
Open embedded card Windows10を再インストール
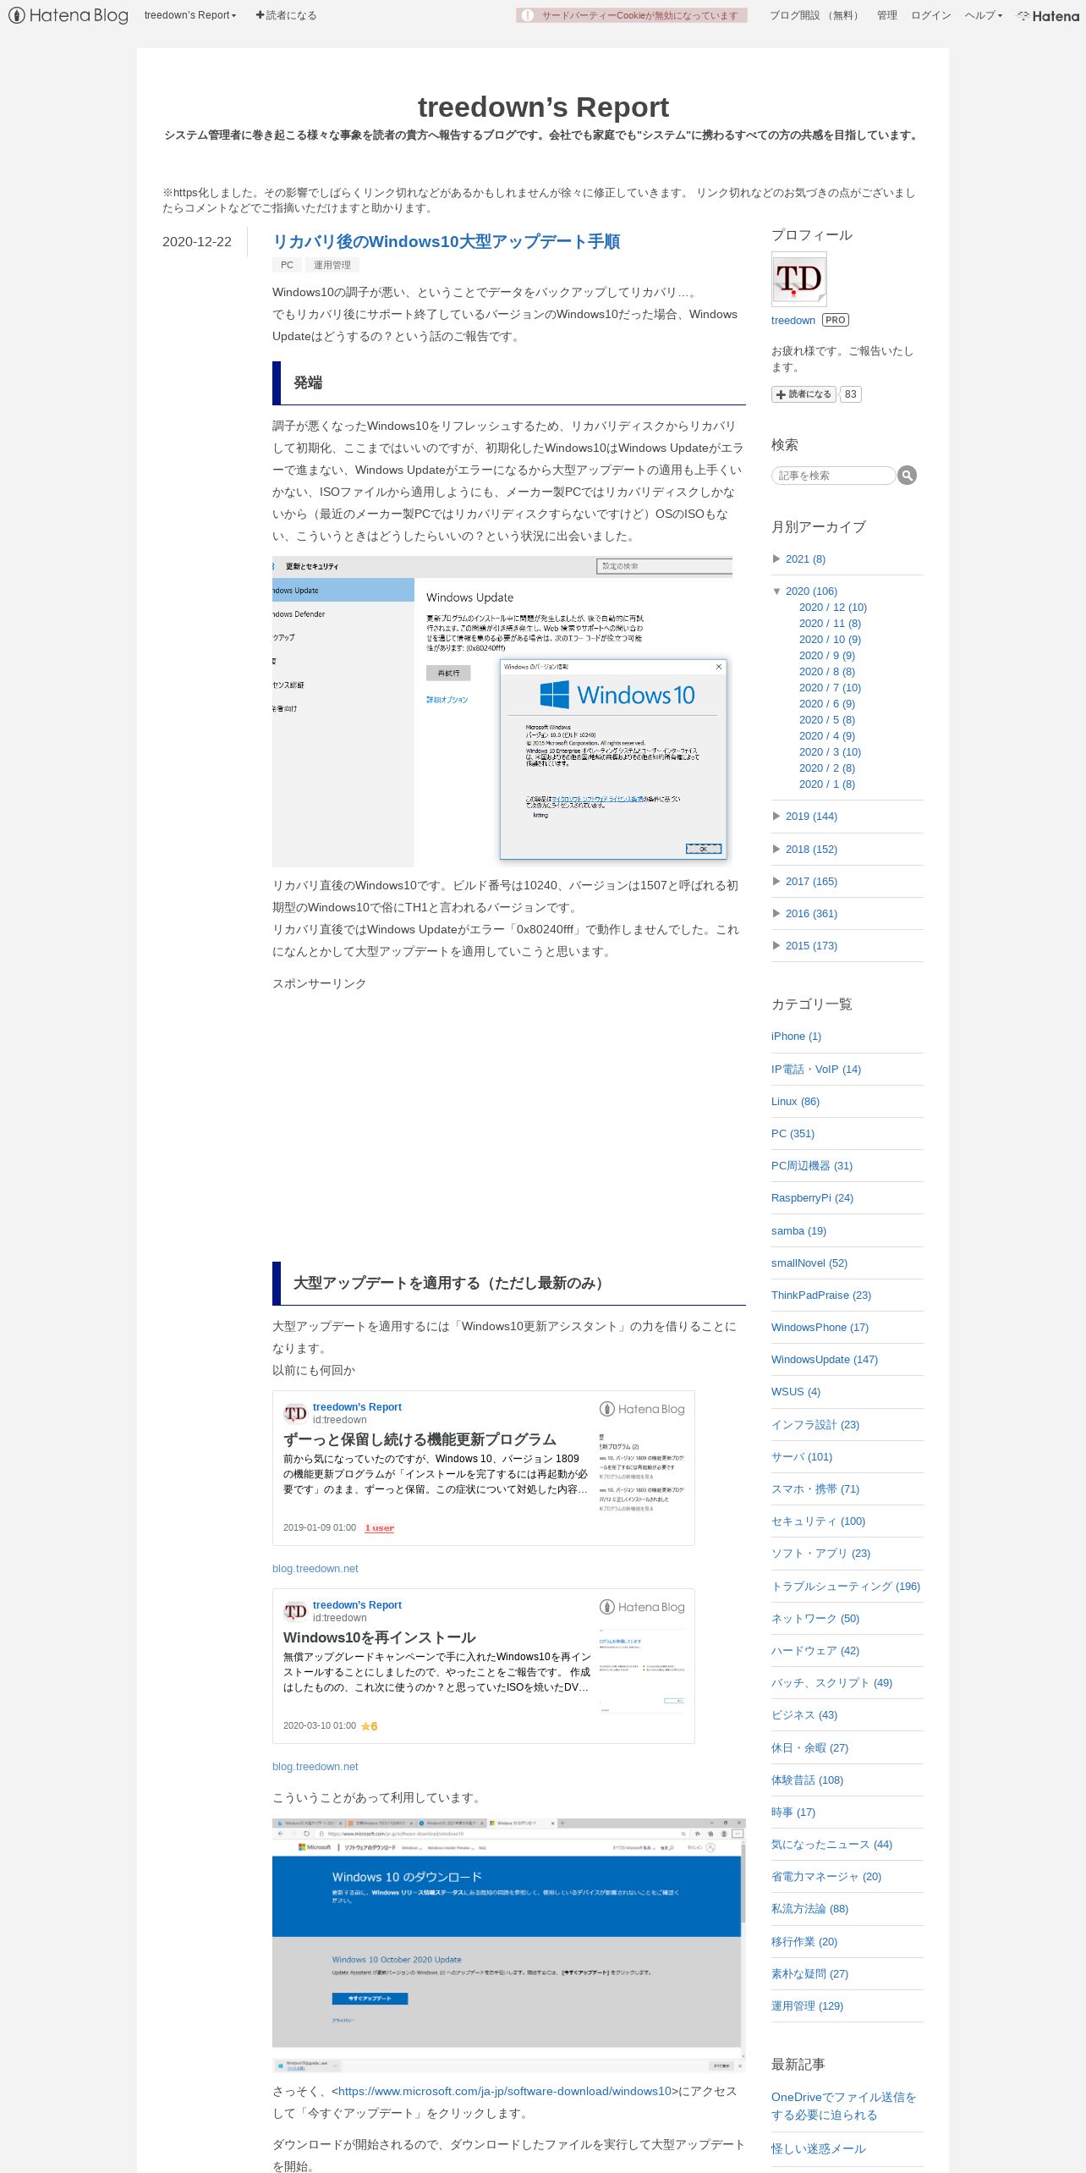point(379,1637)
